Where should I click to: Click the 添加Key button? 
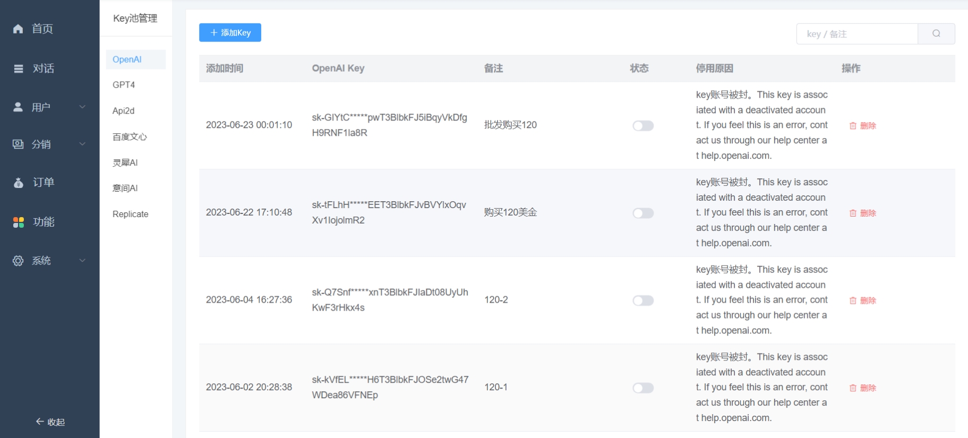click(x=230, y=33)
